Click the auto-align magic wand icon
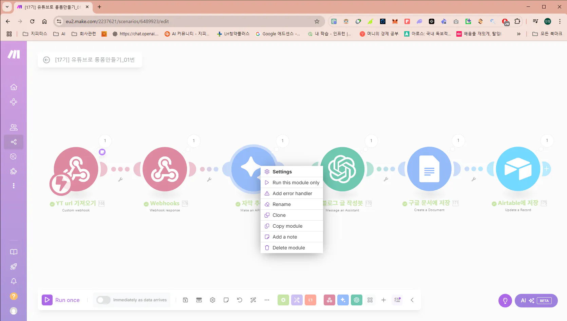The width and height of the screenshot is (567, 321). click(253, 300)
